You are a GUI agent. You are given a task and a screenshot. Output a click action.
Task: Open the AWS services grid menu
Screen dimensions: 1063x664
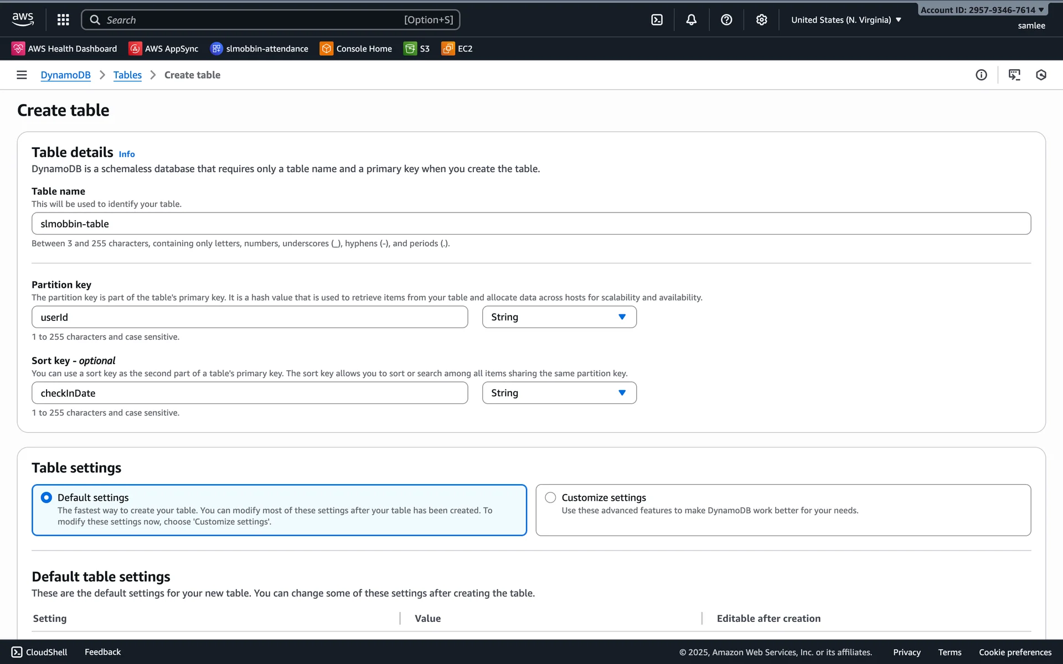tap(63, 20)
